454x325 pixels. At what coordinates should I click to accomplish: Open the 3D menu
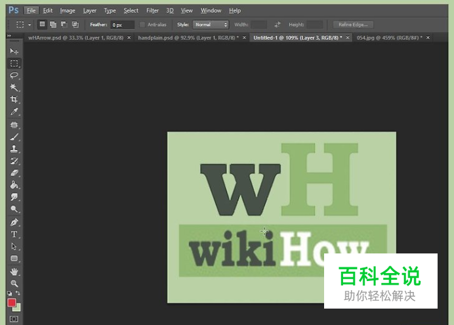[x=170, y=11]
